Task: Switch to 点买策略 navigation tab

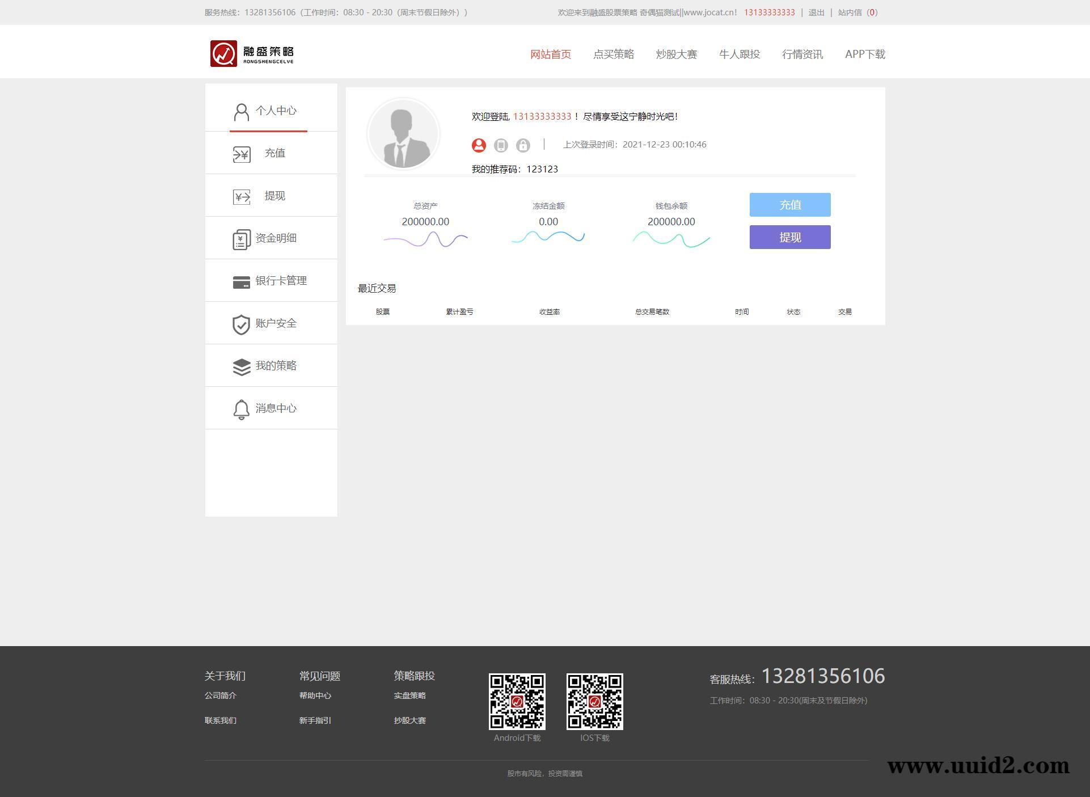Action: tap(614, 54)
